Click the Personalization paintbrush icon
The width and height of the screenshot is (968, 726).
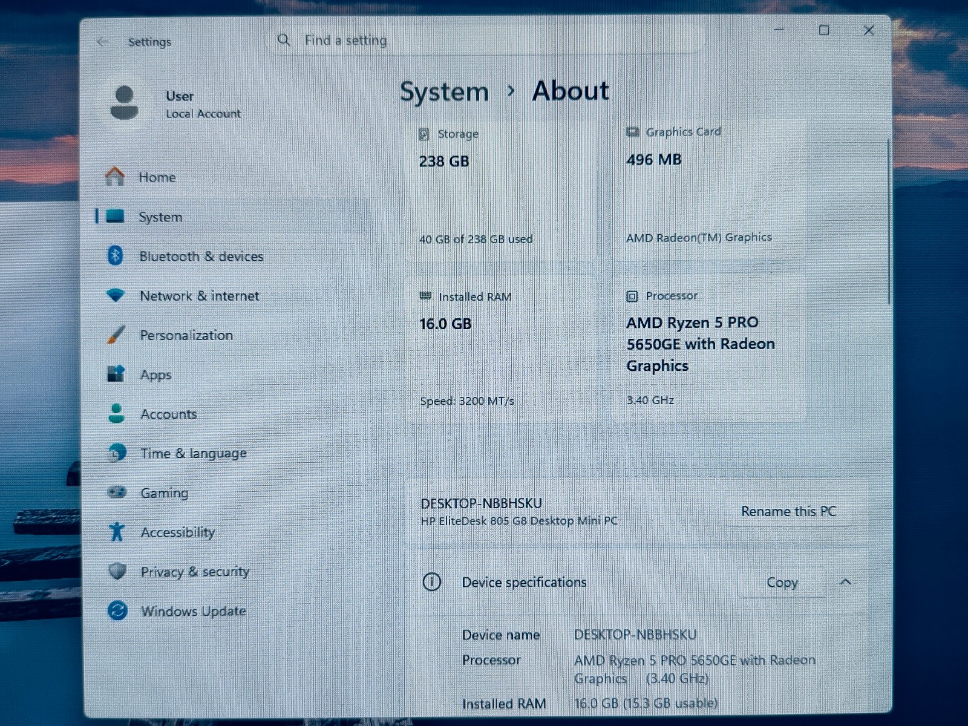point(116,335)
